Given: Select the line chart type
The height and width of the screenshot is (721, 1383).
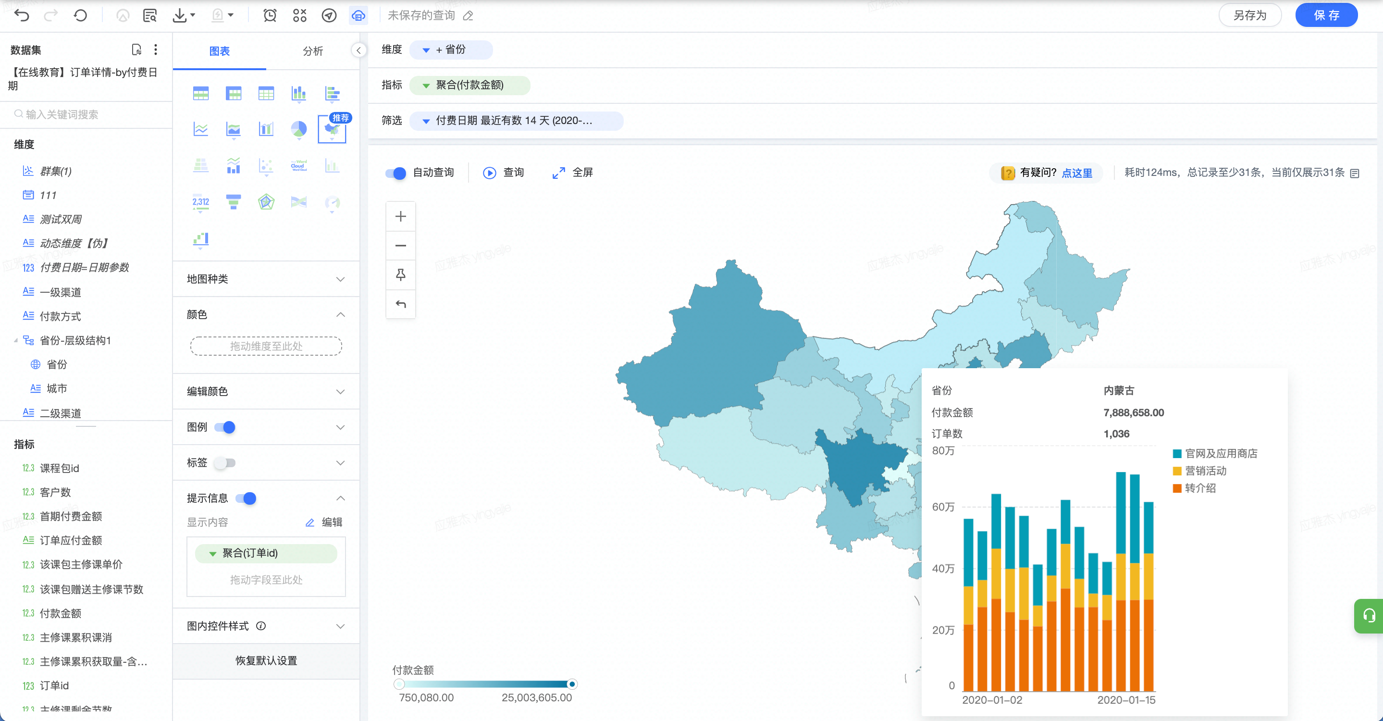Looking at the screenshot, I should click(x=201, y=129).
